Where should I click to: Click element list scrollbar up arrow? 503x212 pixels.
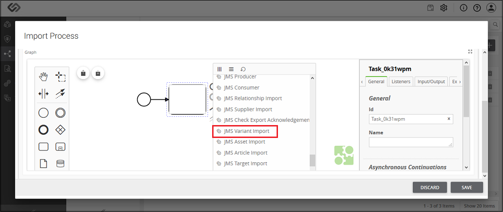pos(312,77)
